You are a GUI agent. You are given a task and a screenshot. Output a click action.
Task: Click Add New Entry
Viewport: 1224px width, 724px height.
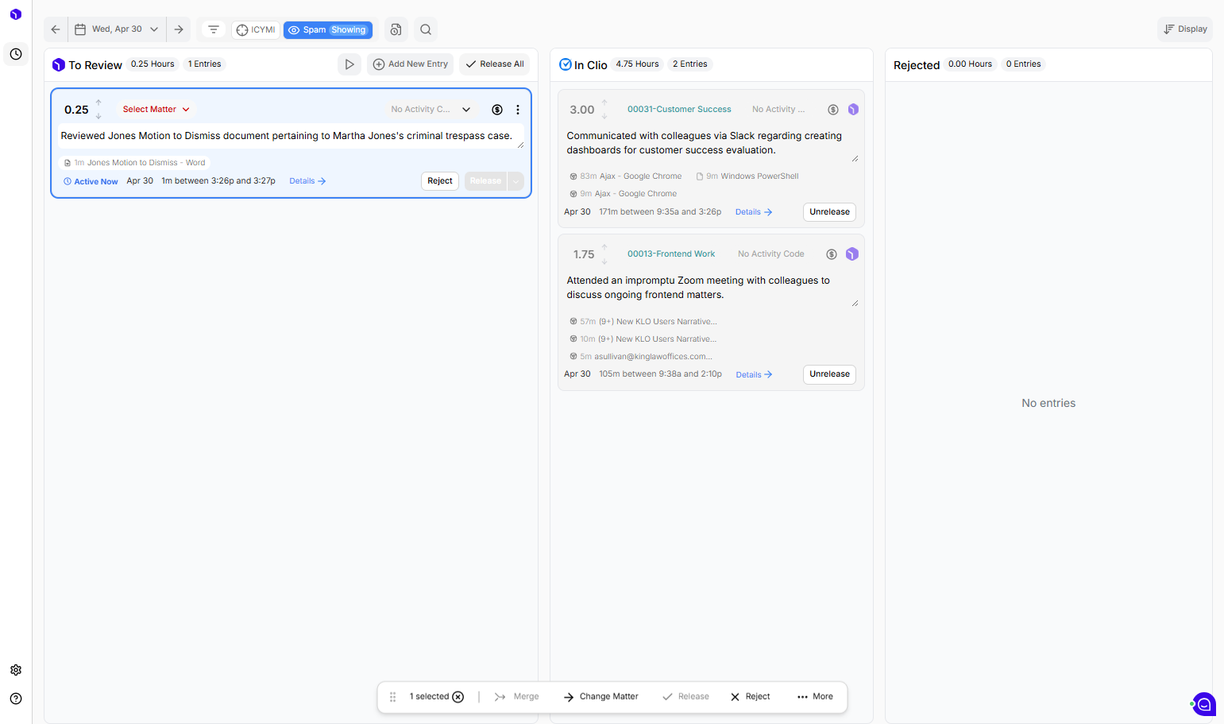(411, 64)
